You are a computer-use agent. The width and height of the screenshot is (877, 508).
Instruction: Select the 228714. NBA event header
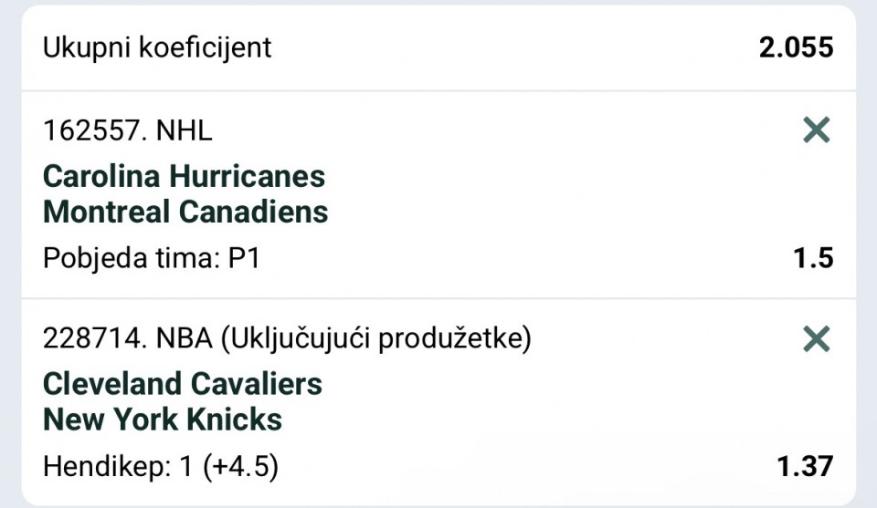pyautogui.click(x=288, y=338)
